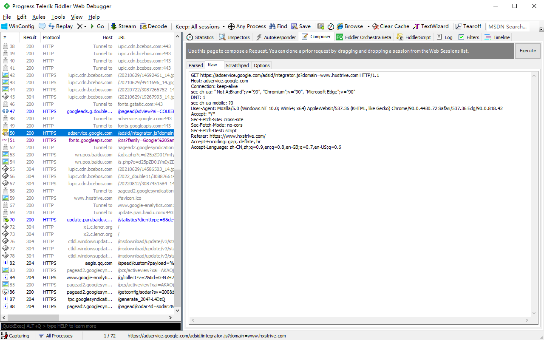Viewport: 544px width, 340px height.
Task: Open the File menu
Action: click(7, 17)
